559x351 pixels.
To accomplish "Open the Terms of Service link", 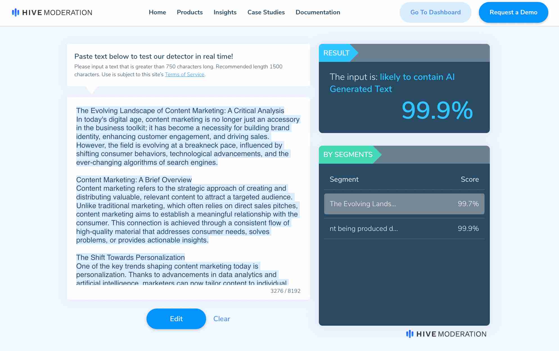I will (184, 74).
